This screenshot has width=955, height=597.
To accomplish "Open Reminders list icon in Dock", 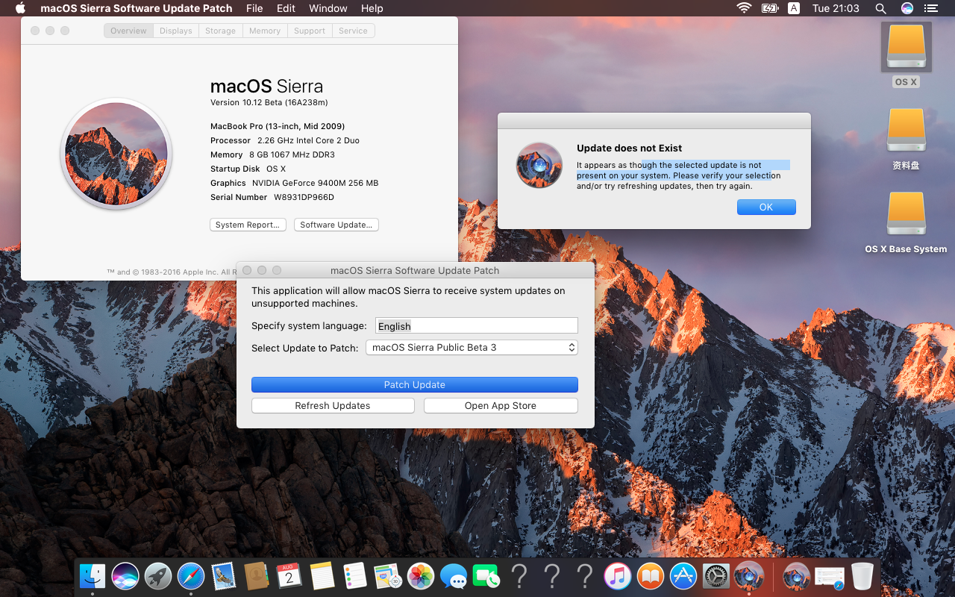I will click(x=355, y=575).
